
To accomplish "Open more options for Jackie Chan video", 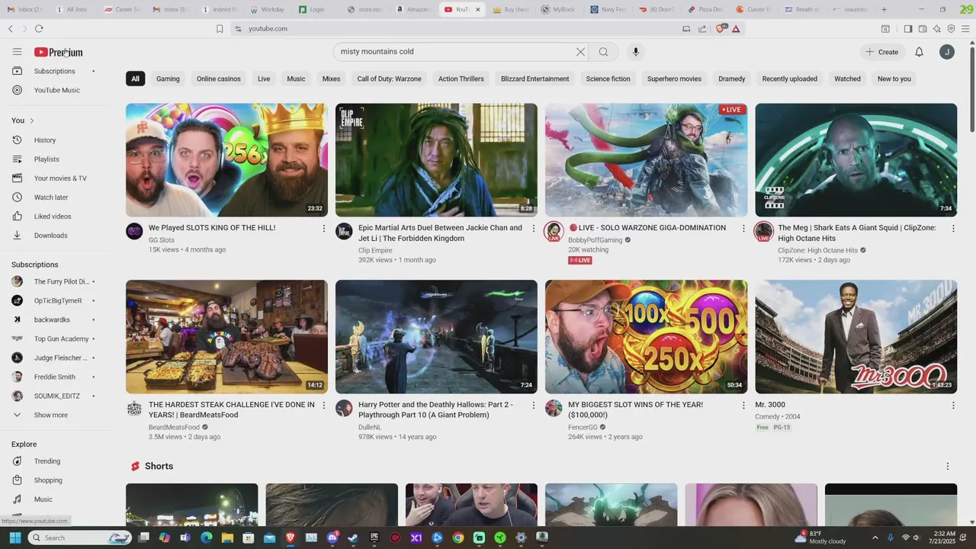I will (x=534, y=228).
